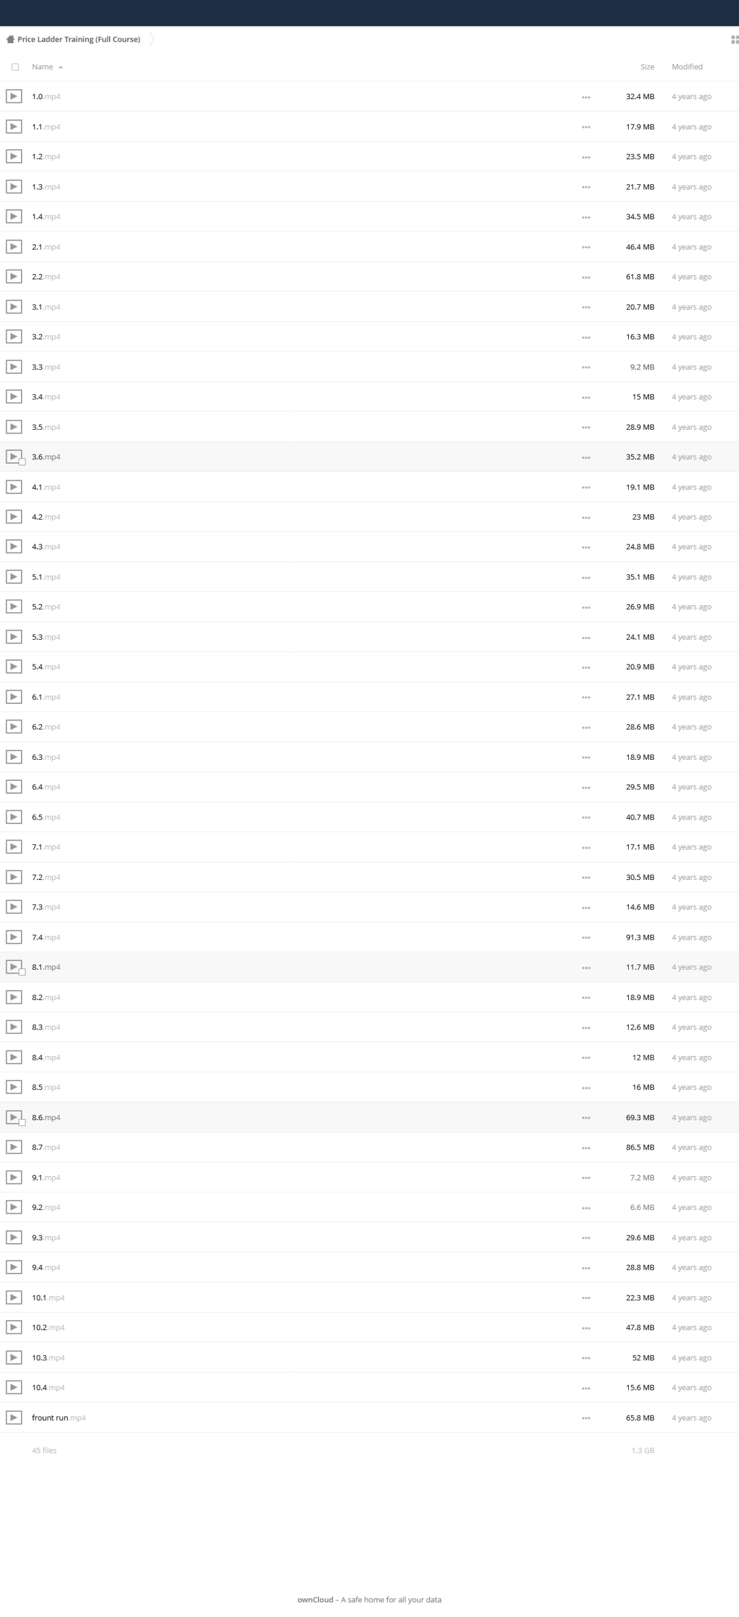
Task: Open the ownCloud footer link
Action: [315, 1599]
